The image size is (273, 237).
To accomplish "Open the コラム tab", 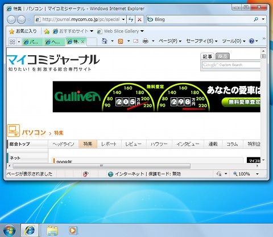I will pyautogui.click(x=232, y=144).
